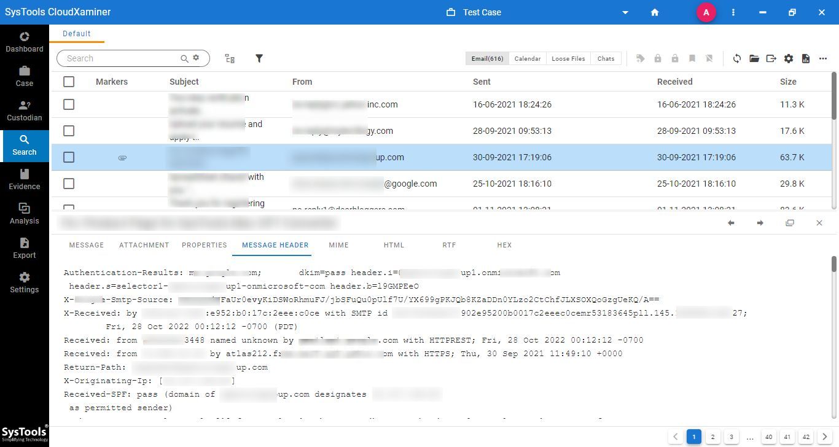Go to page 41
Image resolution: width=839 pixels, height=447 pixels.
(787, 437)
